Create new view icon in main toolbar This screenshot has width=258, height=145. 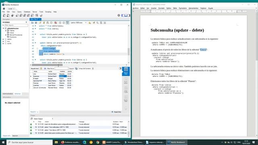click(25, 15)
